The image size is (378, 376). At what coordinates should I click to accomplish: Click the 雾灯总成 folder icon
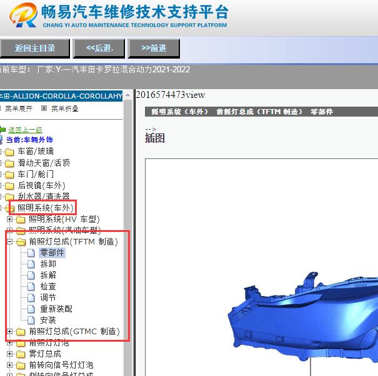(x=21, y=354)
